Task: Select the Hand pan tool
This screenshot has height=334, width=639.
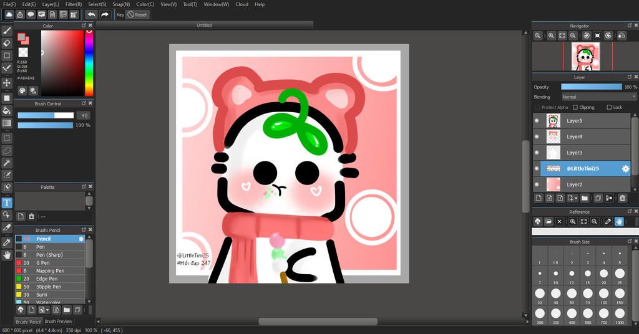Action: 7,255
